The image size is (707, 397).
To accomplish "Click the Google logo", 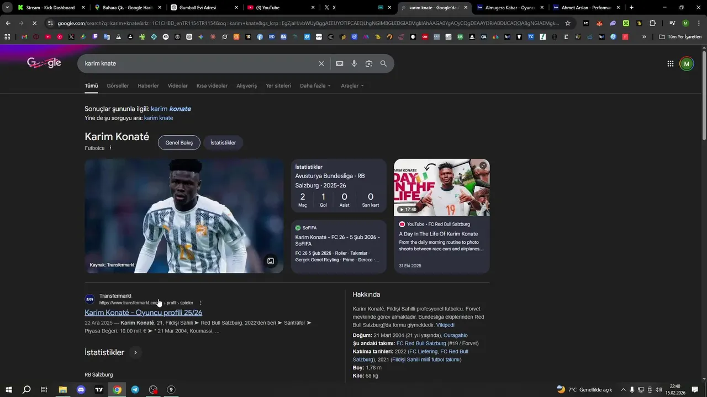I will tap(44, 63).
